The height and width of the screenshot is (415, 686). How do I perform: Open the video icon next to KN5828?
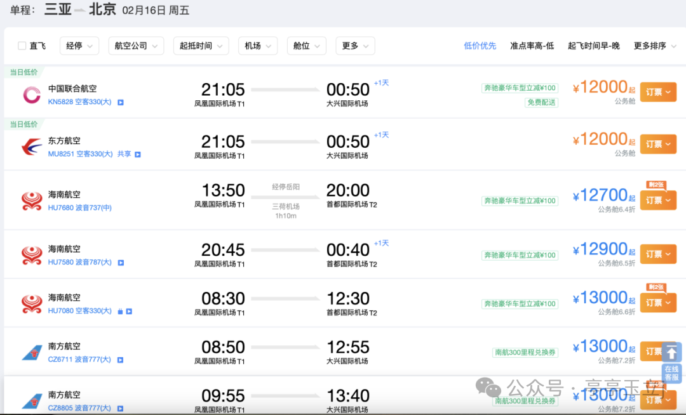point(121,102)
